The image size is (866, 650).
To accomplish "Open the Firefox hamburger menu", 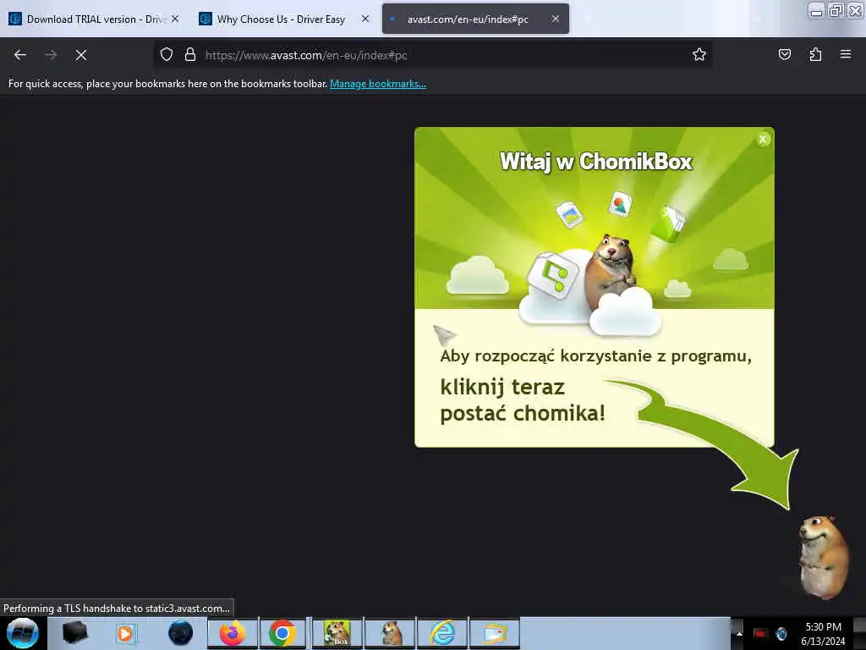I will 846,54.
